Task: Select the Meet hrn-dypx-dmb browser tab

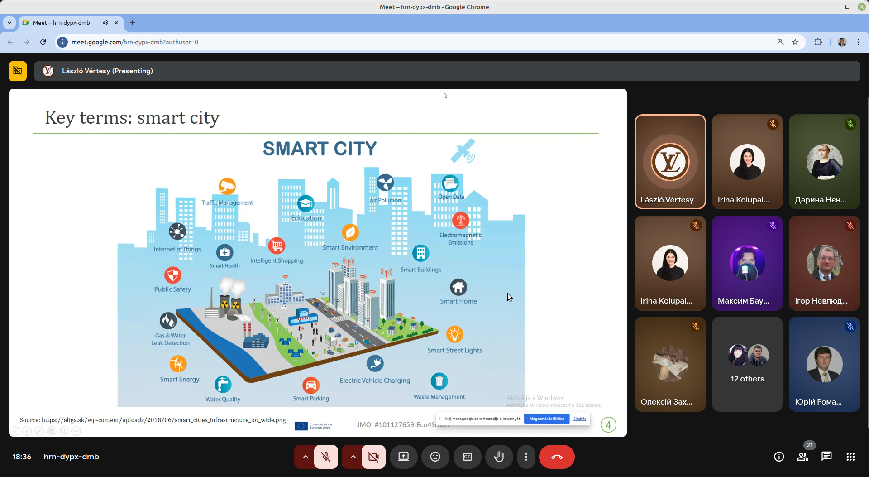Action: pos(62,23)
